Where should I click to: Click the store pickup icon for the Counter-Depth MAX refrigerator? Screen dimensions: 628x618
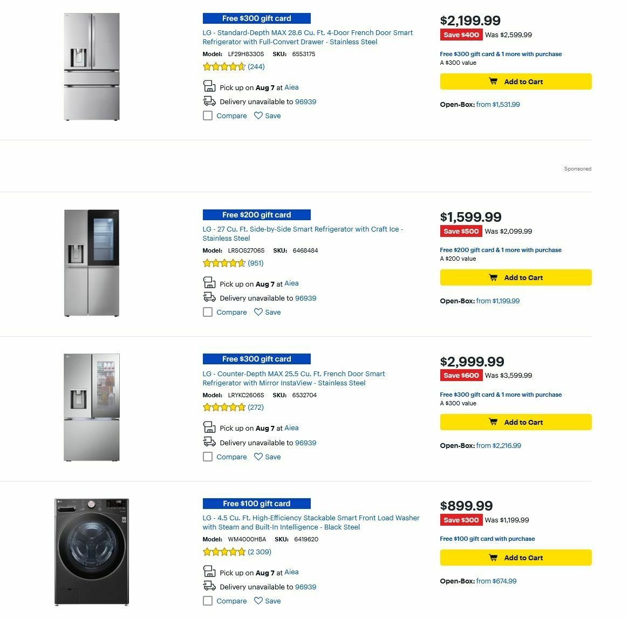[209, 426]
